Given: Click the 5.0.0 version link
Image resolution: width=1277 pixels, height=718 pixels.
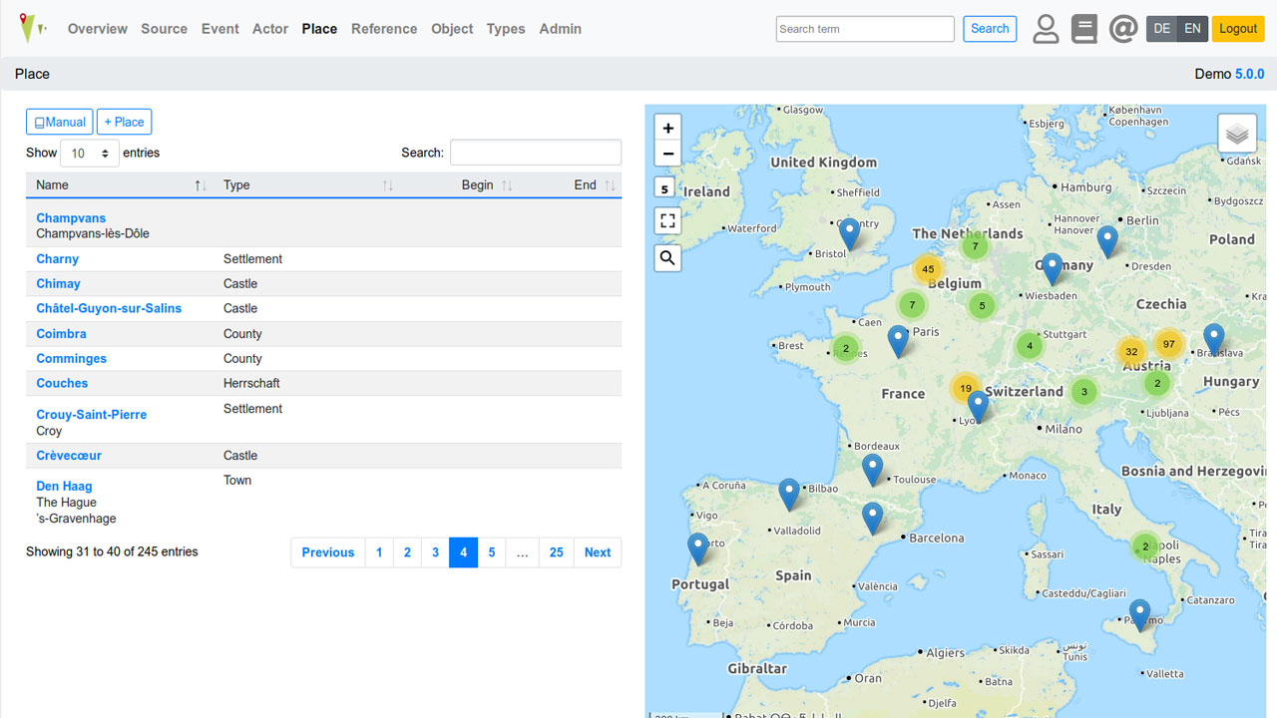Looking at the screenshot, I should click(x=1250, y=73).
